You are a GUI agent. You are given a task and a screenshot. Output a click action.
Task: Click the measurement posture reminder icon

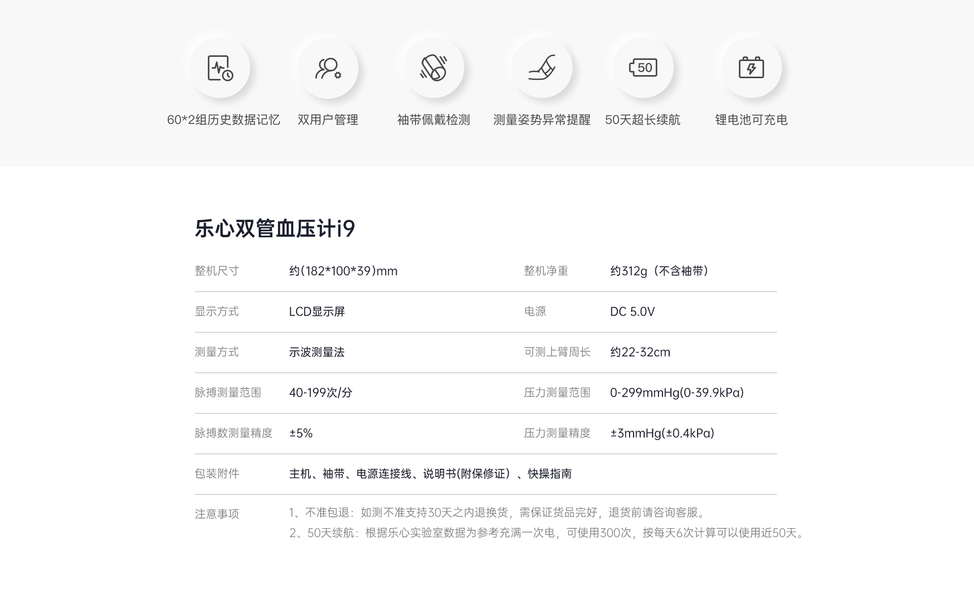[542, 68]
